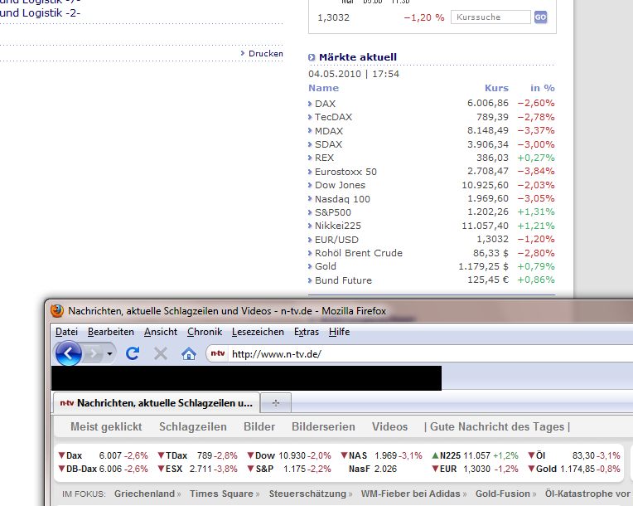Open the Chronik menu
The height and width of the screenshot is (506, 633).
205,332
